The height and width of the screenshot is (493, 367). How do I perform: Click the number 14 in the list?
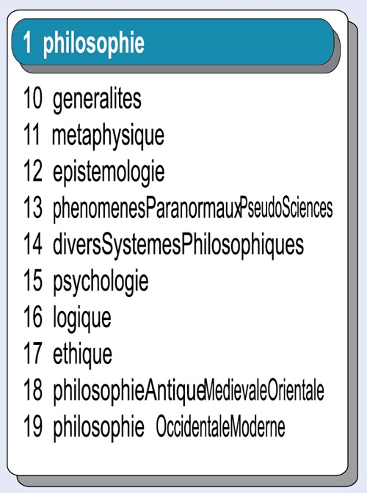tap(33, 244)
